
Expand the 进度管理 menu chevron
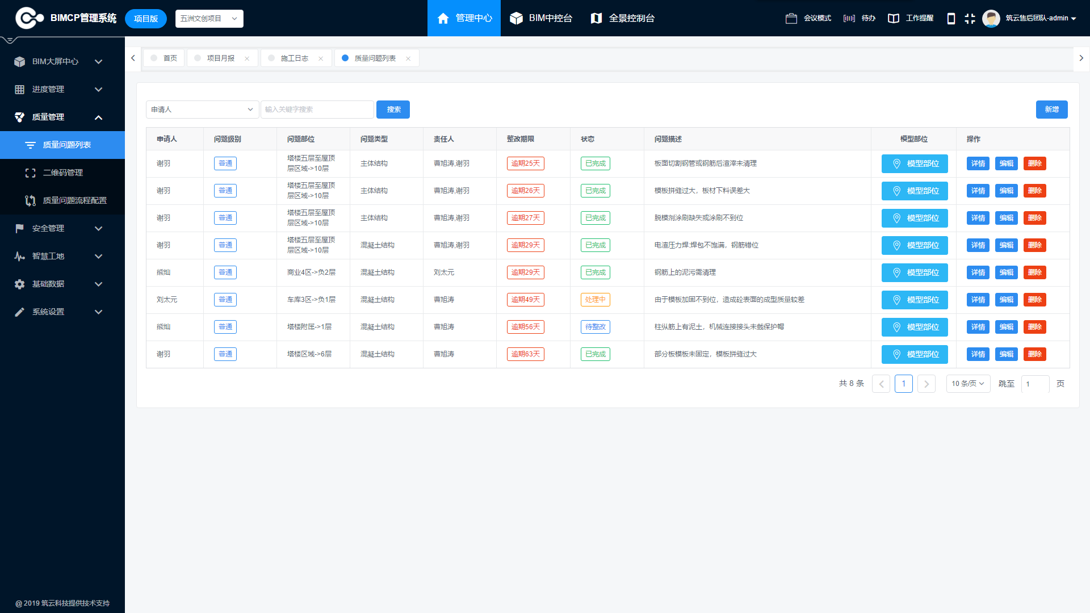(x=98, y=89)
